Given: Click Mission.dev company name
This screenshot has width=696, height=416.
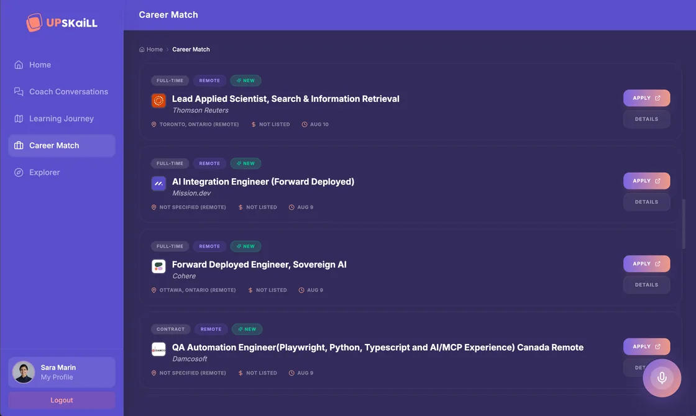Looking at the screenshot, I should pyautogui.click(x=191, y=193).
